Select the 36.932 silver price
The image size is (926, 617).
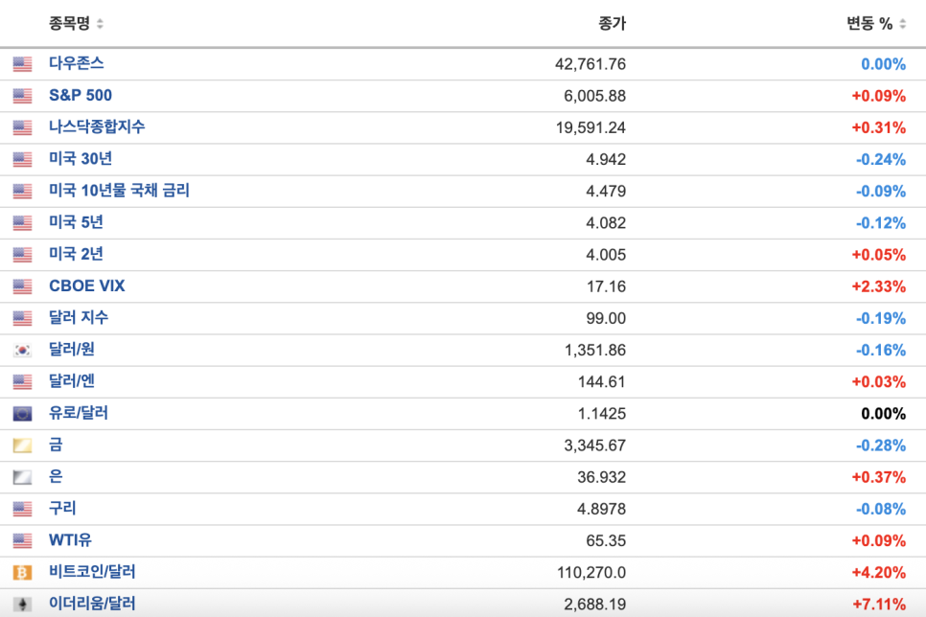(x=601, y=478)
